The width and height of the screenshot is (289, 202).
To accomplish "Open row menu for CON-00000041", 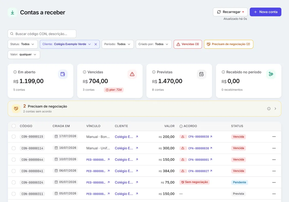I will 274,171.
